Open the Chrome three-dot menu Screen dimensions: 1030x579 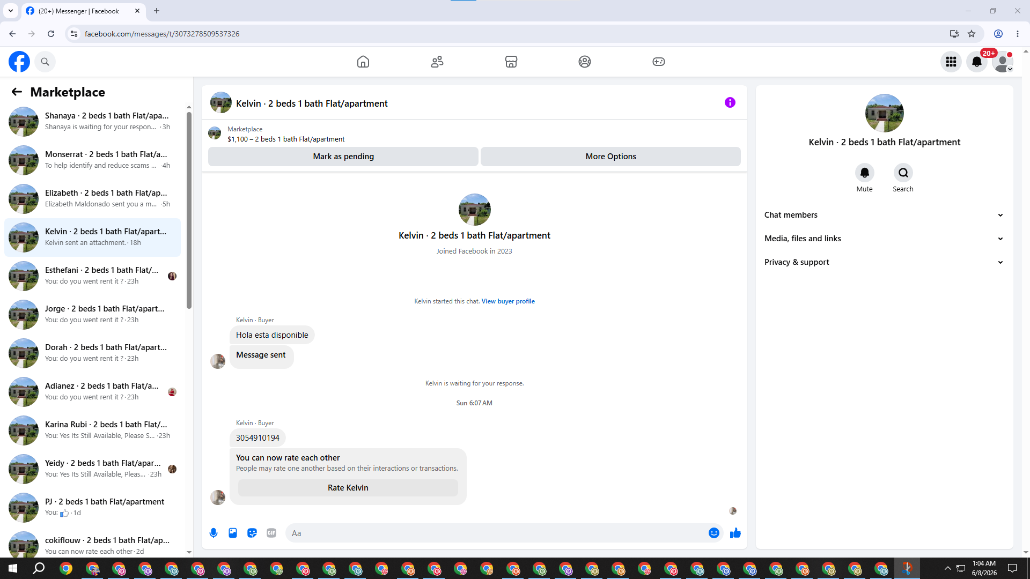(1018, 34)
